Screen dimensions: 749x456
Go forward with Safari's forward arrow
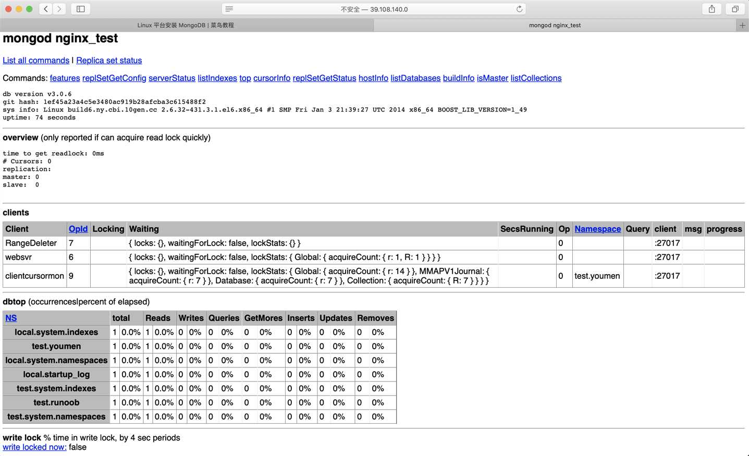[x=59, y=9]
